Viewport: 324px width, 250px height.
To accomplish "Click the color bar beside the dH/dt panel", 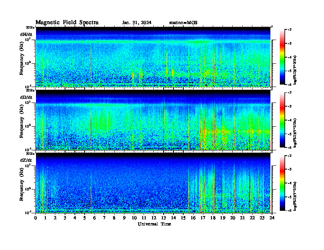I will point(282,57).
